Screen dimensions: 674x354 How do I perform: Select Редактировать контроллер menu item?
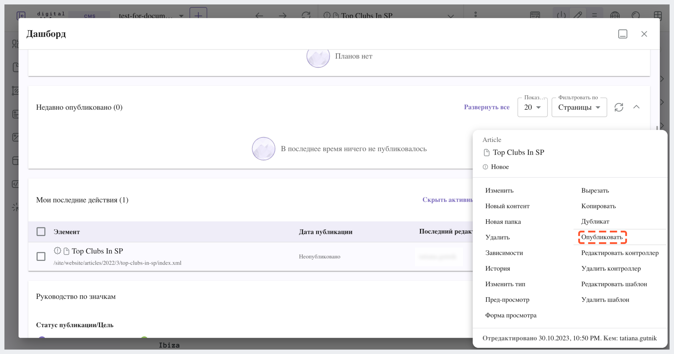(x=620, y=253)
